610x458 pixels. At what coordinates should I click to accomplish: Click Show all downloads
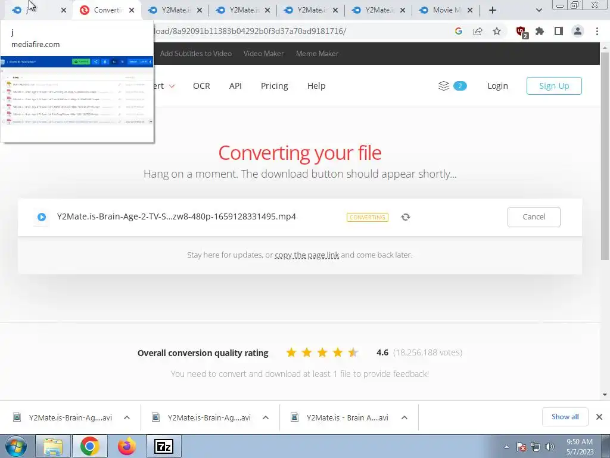(x=565, y=417)
